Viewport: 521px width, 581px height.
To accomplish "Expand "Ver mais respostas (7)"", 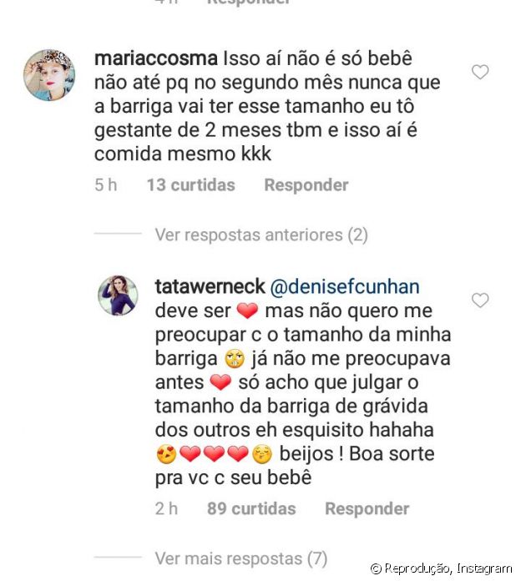I will click(x=240, y=558).
